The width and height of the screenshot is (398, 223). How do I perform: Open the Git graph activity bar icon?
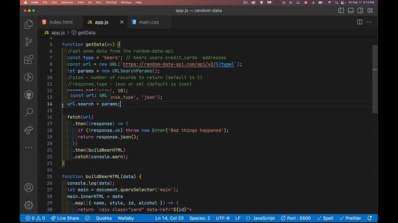pos(29,77)
